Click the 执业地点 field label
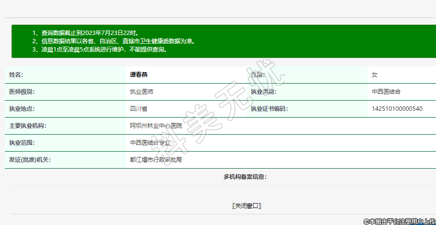 [x=22, y=109]
